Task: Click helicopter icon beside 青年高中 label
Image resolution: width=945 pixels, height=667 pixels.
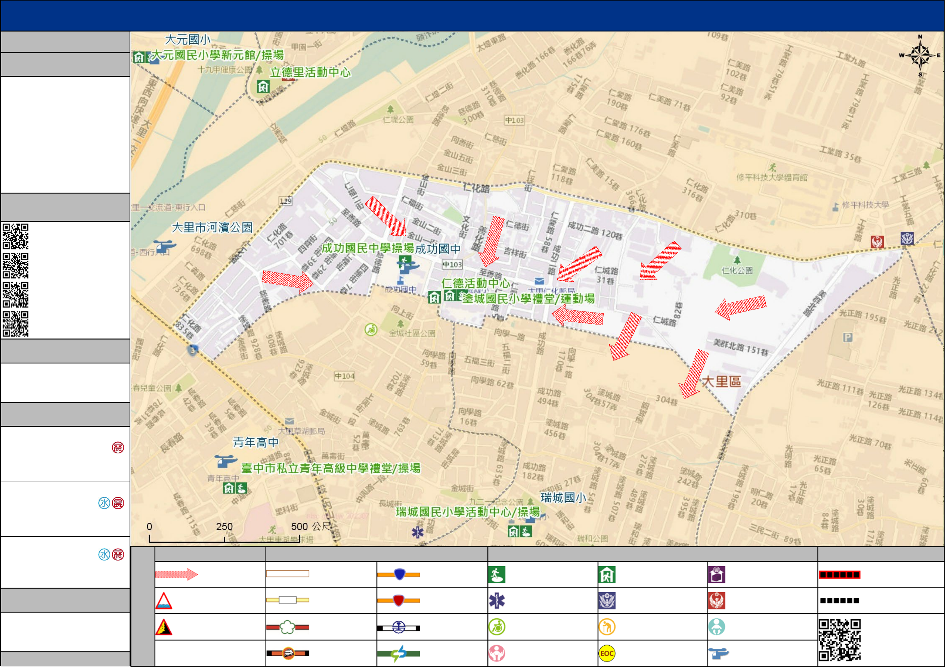Action: (x=226, y=461)
